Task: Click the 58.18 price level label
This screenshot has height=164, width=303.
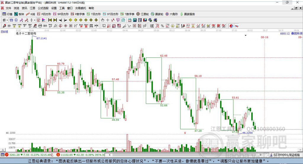Action: click(198, 76)
